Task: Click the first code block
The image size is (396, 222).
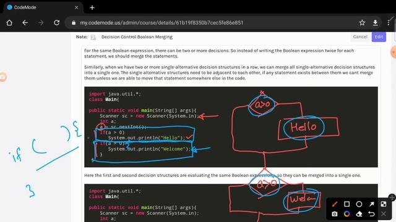Action: (231, 127)
